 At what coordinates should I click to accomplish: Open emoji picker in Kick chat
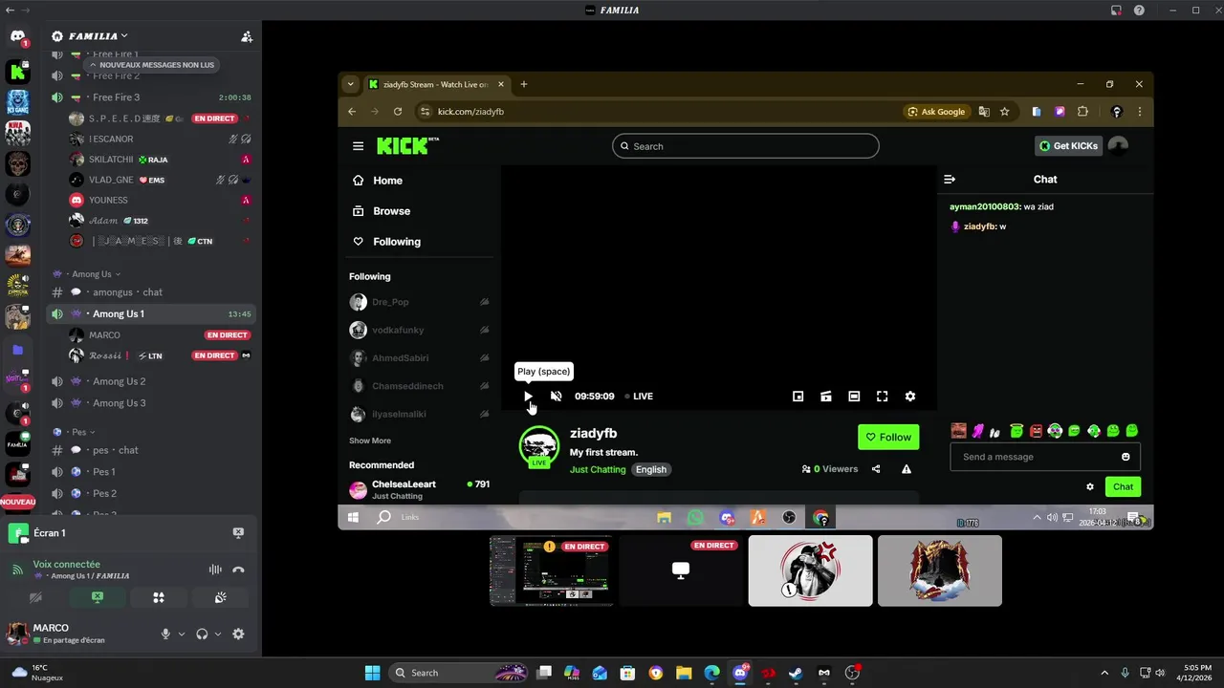point(1126,457)
